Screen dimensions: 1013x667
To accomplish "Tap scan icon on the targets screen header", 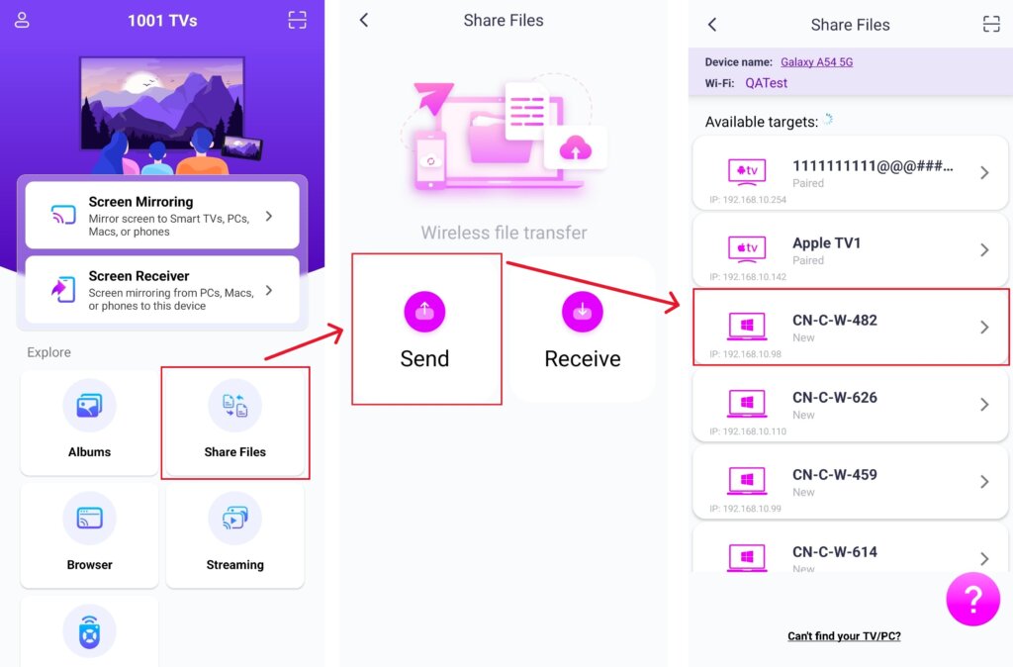I will [991, 25].
